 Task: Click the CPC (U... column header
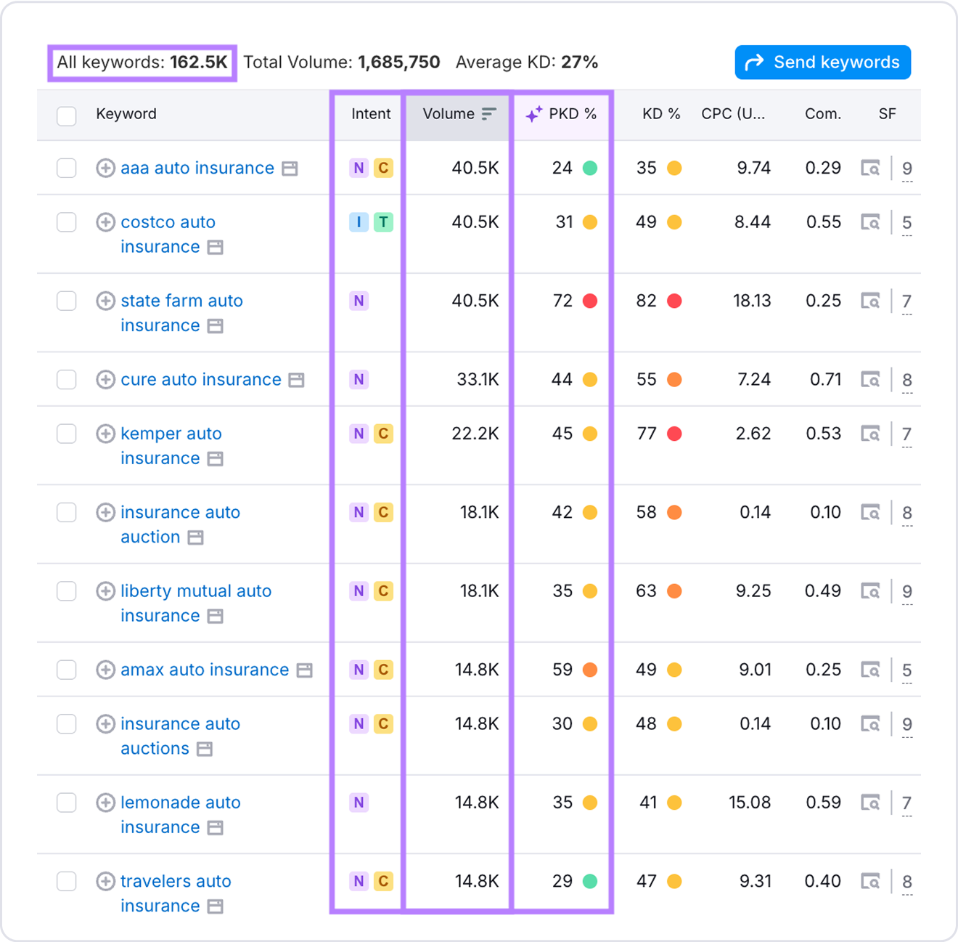tap(732, 113)
